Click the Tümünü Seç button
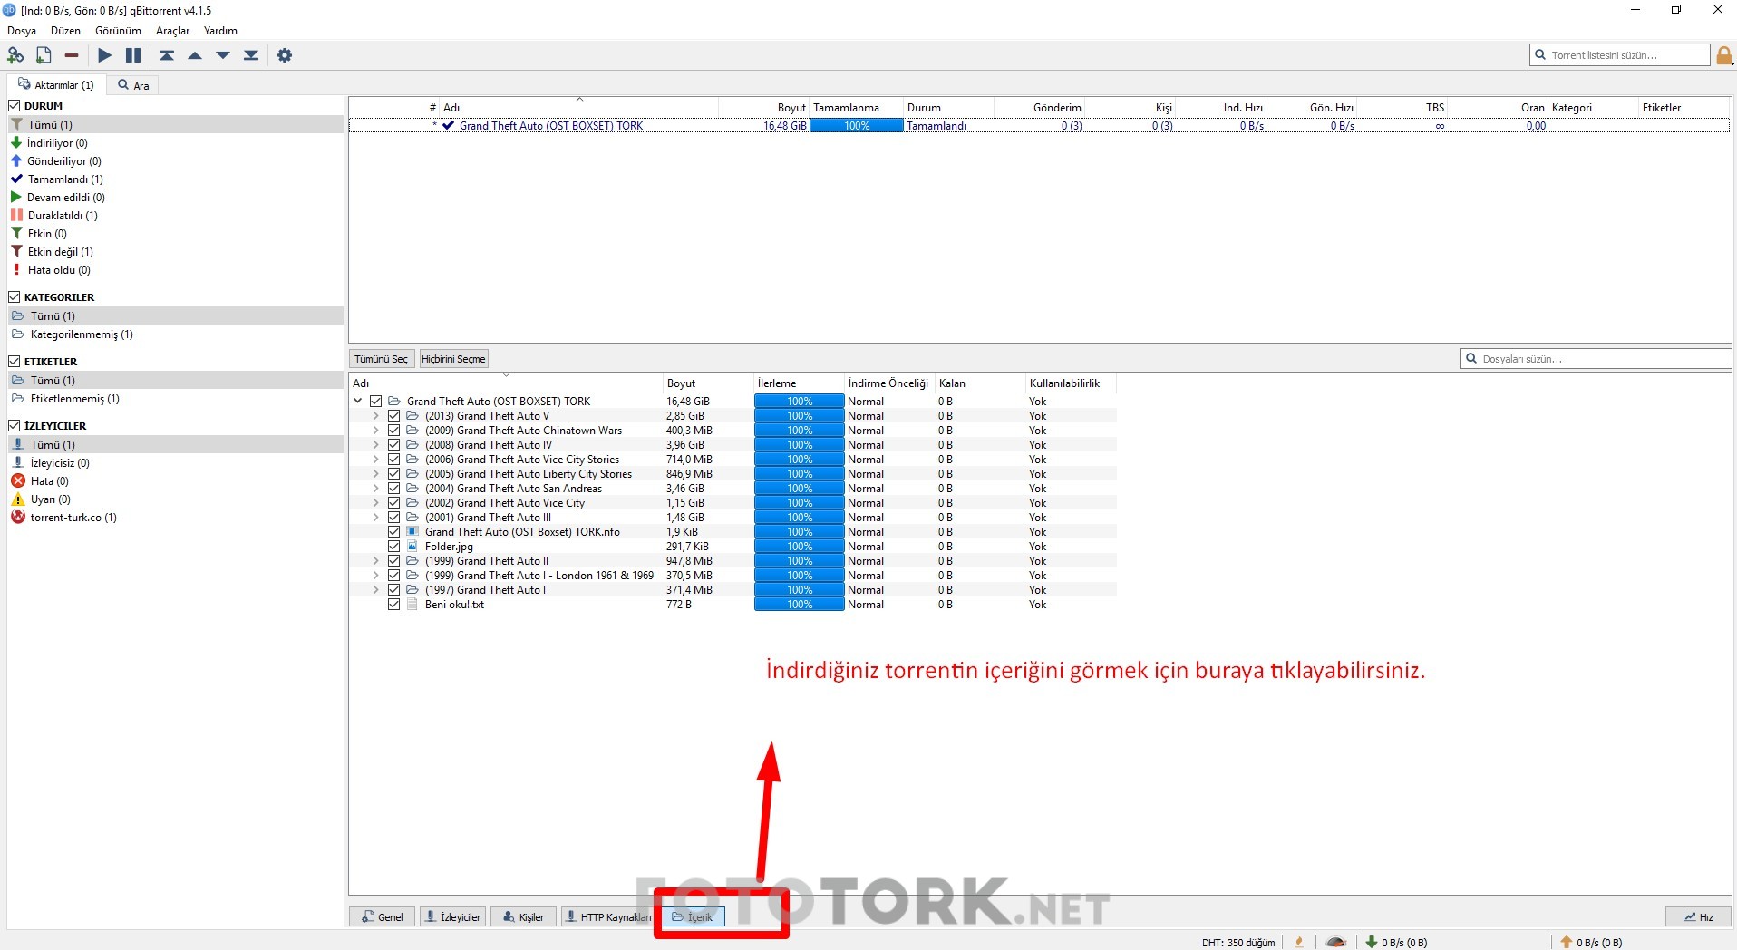This screenshot has height=950, width=1737. (x=381, y=359)
